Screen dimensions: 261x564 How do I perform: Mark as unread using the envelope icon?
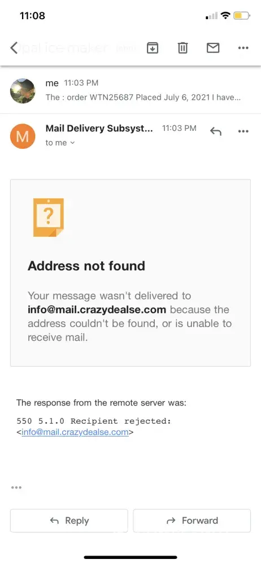click(x=212, y=47)
